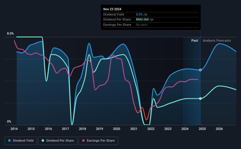241x149 pixels.
Task: Select the Dividend Per Share data point marker
Action: [200, 99]
